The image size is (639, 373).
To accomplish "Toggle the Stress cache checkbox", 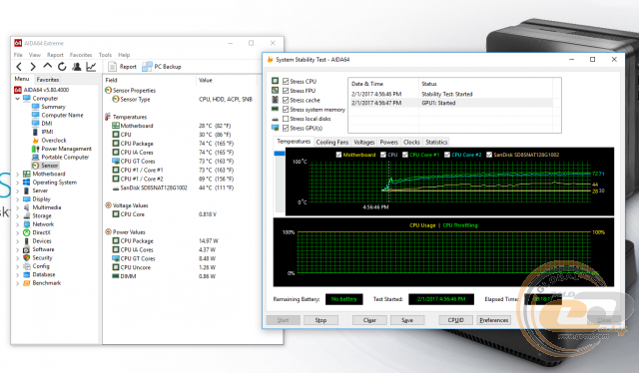I will click(x=286, y=100).
